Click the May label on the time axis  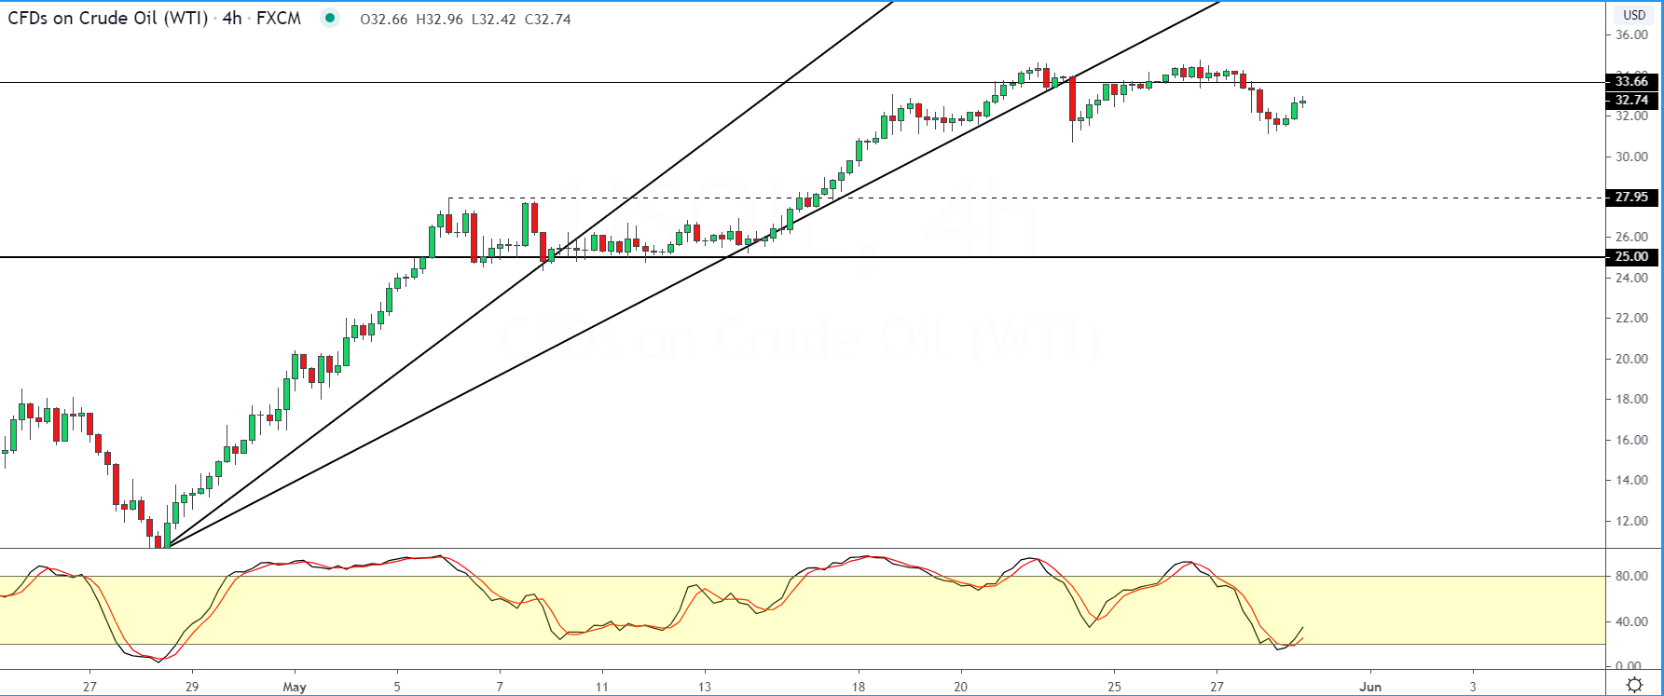[x=295, y=687]
